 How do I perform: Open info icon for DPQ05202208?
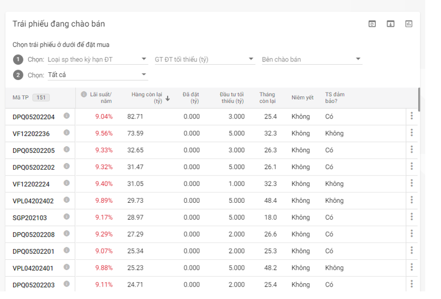click(x=67, y=233)
